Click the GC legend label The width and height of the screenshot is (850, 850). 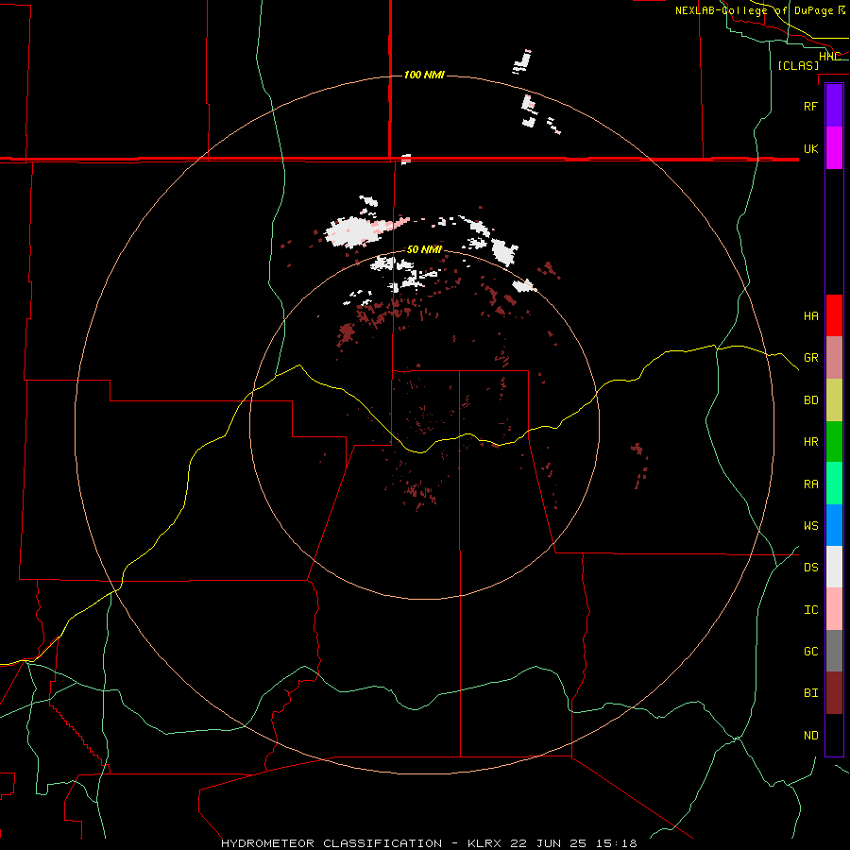click(x=811, y=652)
